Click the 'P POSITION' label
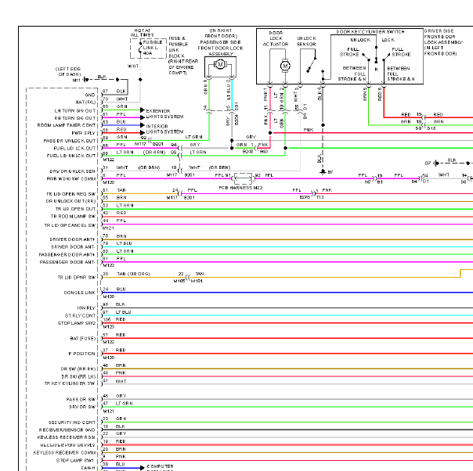473x471 pixels. 81,354
